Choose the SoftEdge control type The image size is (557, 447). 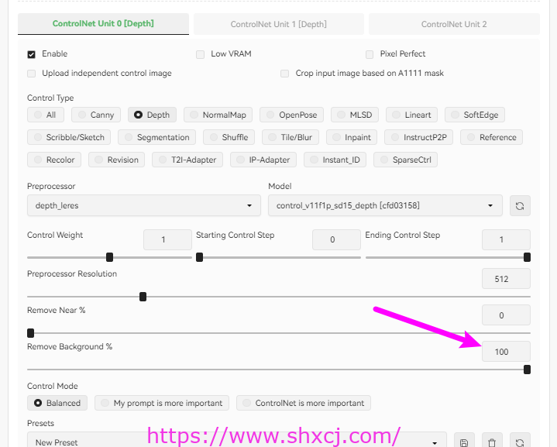tap(475, 115)
